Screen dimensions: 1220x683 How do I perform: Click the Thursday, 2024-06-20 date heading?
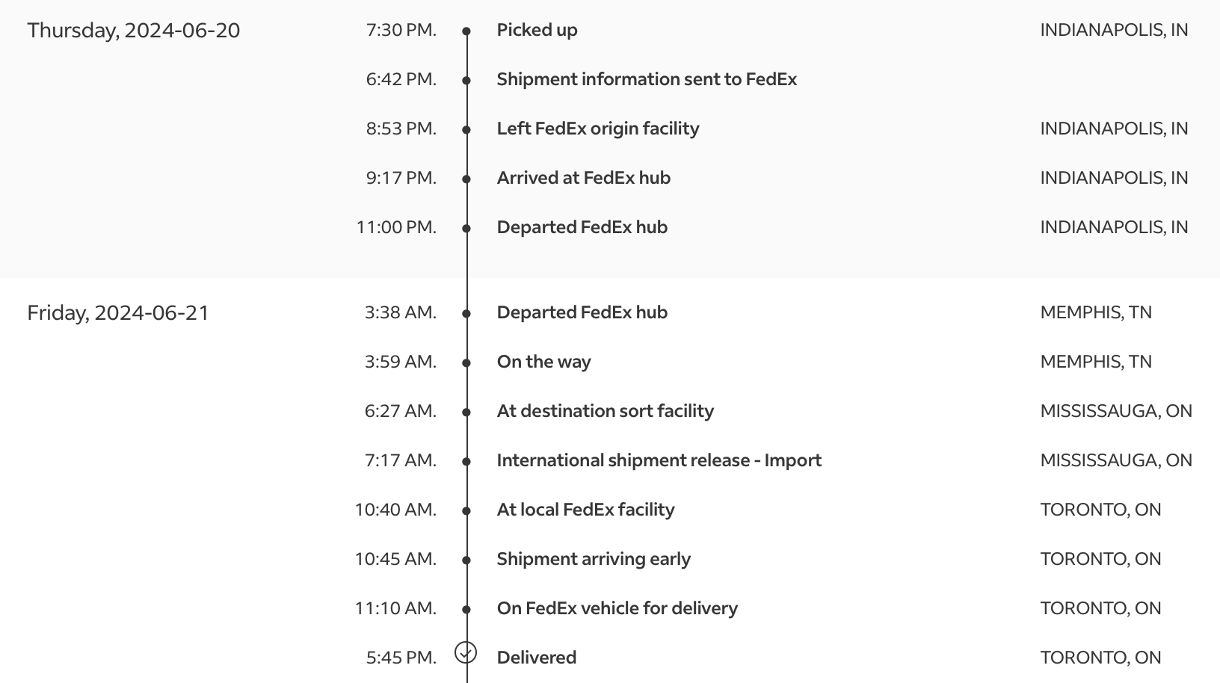tap(134, 31)
